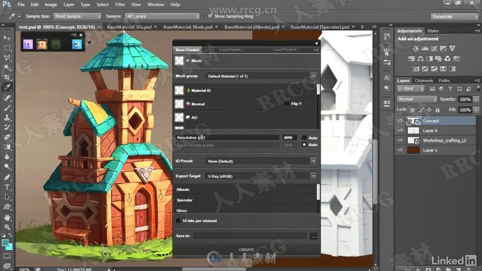Click the Resolution 4096 value field
Viewport: 482px width, 271px height.
coord(290,138)
